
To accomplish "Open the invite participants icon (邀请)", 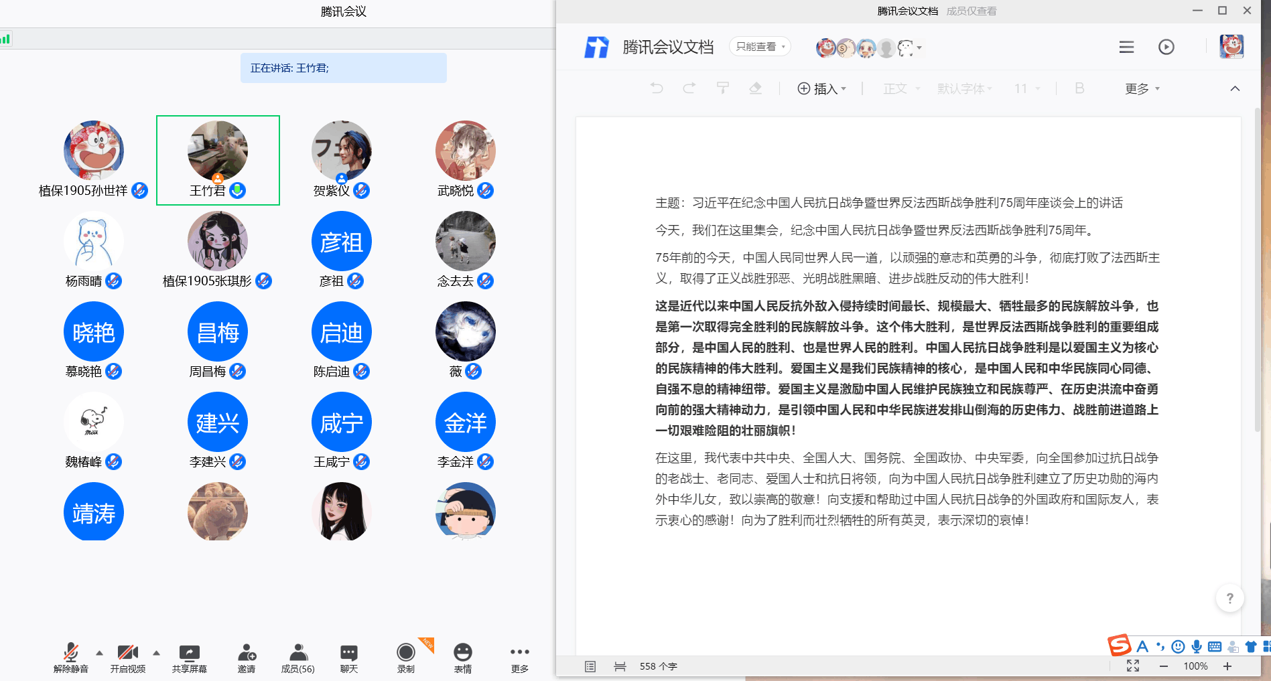I will coord(247,654).
